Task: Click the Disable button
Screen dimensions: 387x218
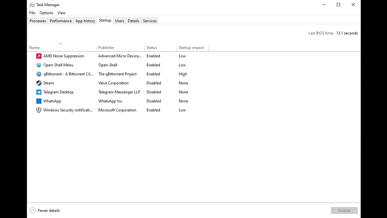Action: 344,211
